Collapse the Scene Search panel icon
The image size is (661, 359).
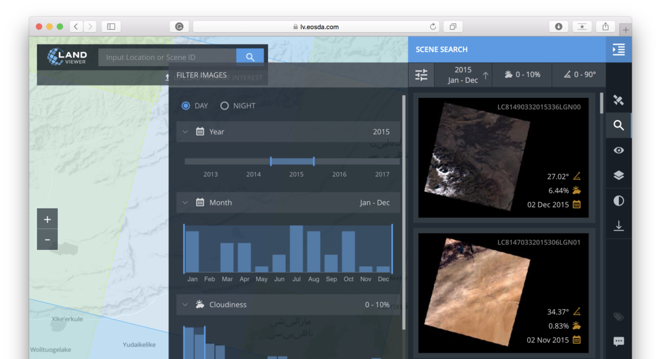[618, 50]
